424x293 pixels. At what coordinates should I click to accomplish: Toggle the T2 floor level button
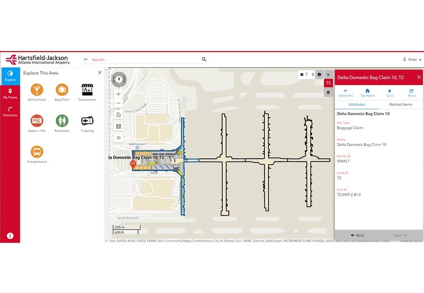328,83
